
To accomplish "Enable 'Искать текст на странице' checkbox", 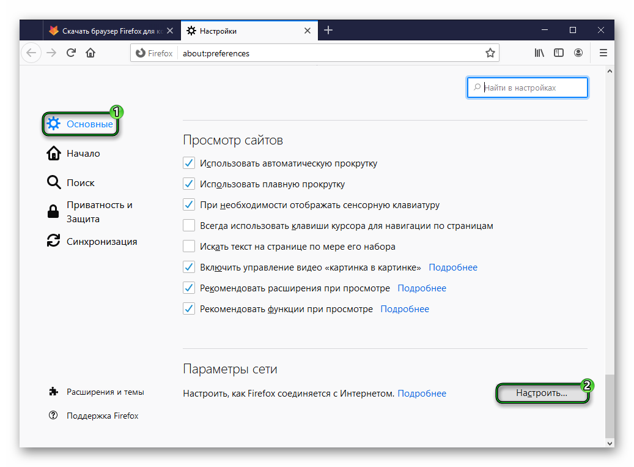I will [x=189, y=246].
